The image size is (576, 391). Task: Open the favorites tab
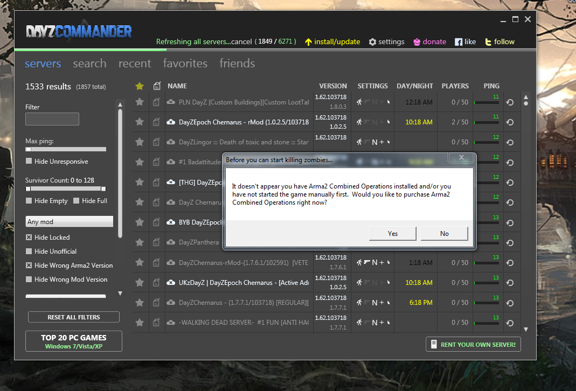(x=185, y=63)
